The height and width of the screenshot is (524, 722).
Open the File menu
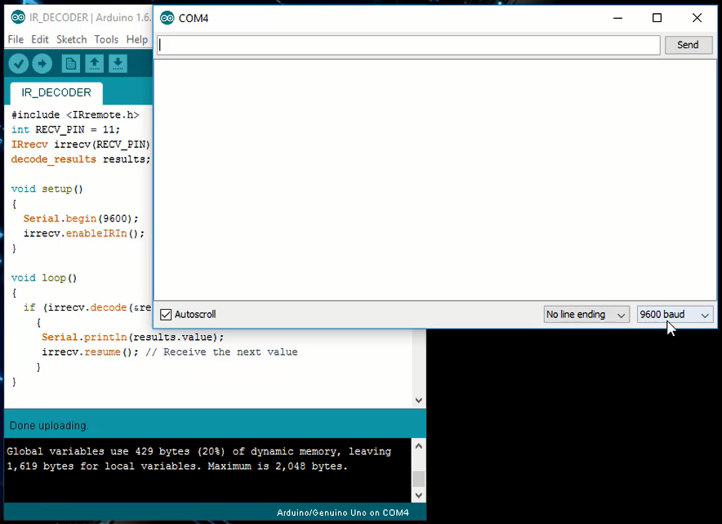click(x=16, y=39)
